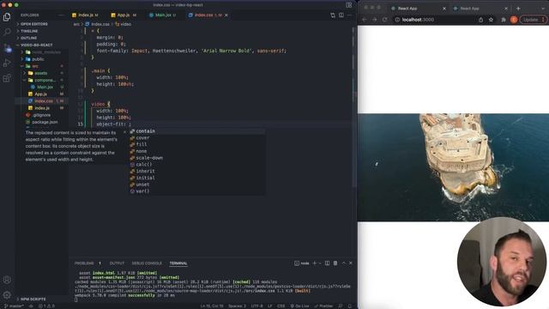Expand the node_modules folder
The image size is (549, 309).
(x=46, y=51)
